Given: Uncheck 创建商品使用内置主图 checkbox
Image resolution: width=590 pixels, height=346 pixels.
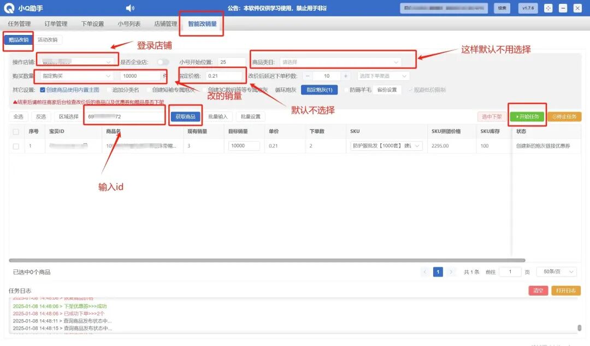Looking at the screenshot, I should (43, 90).
